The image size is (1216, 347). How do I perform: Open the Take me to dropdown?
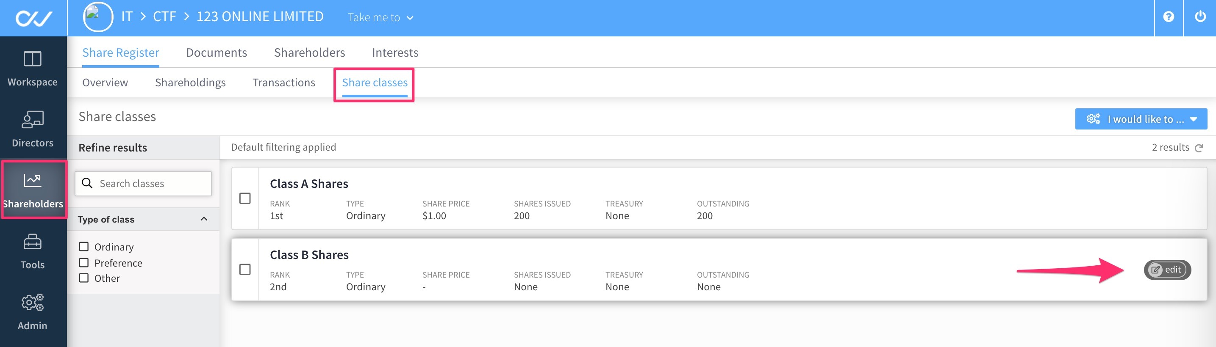pos(380,17)
